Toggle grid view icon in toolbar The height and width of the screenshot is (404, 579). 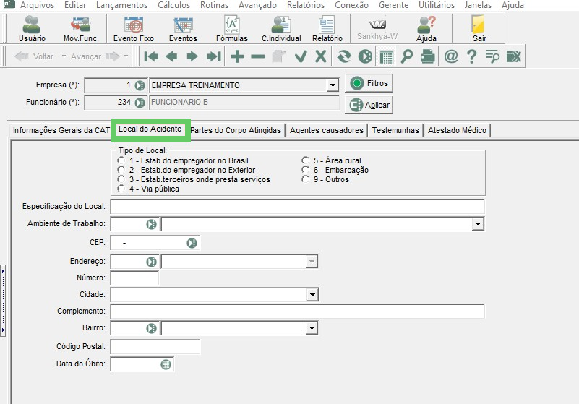tap(386, 56)
